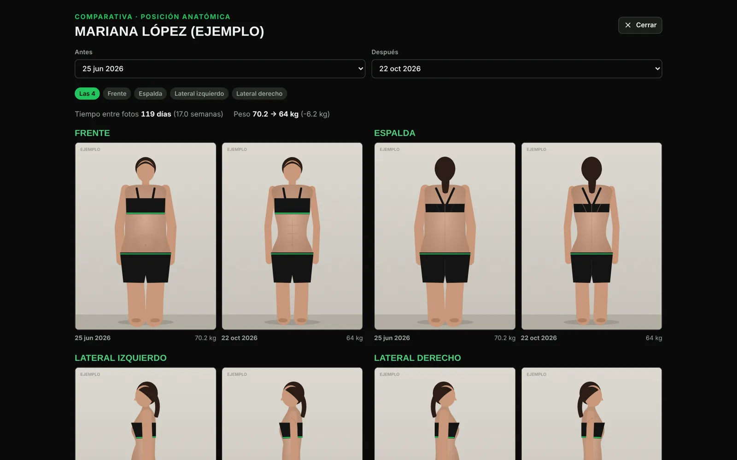Open the Antes date dropdown
This screenshot has height=460, width=737.
point(220,69)
